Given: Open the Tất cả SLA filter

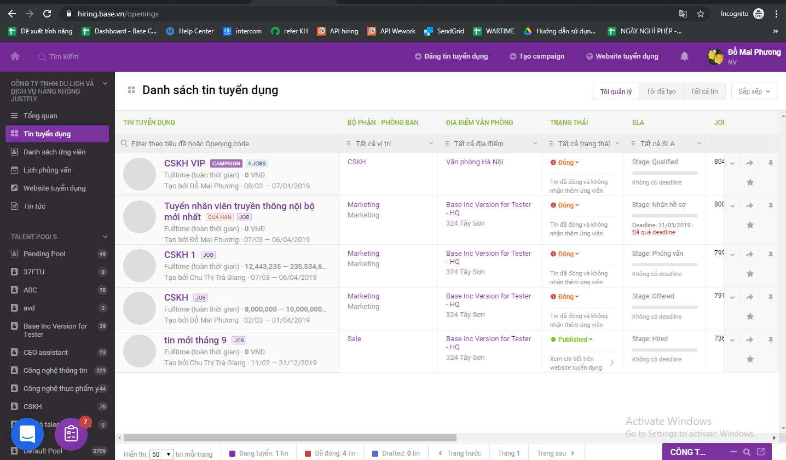Looking at the screenshot, I should pos(665,143).
